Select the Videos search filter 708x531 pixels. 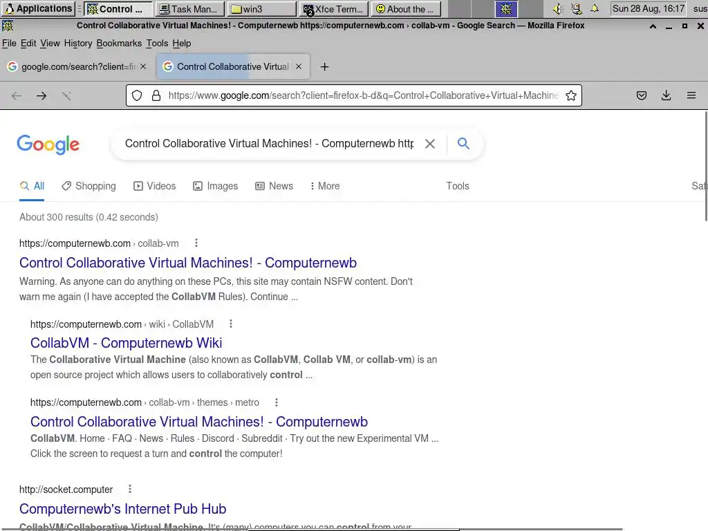[x=154, y=186]
